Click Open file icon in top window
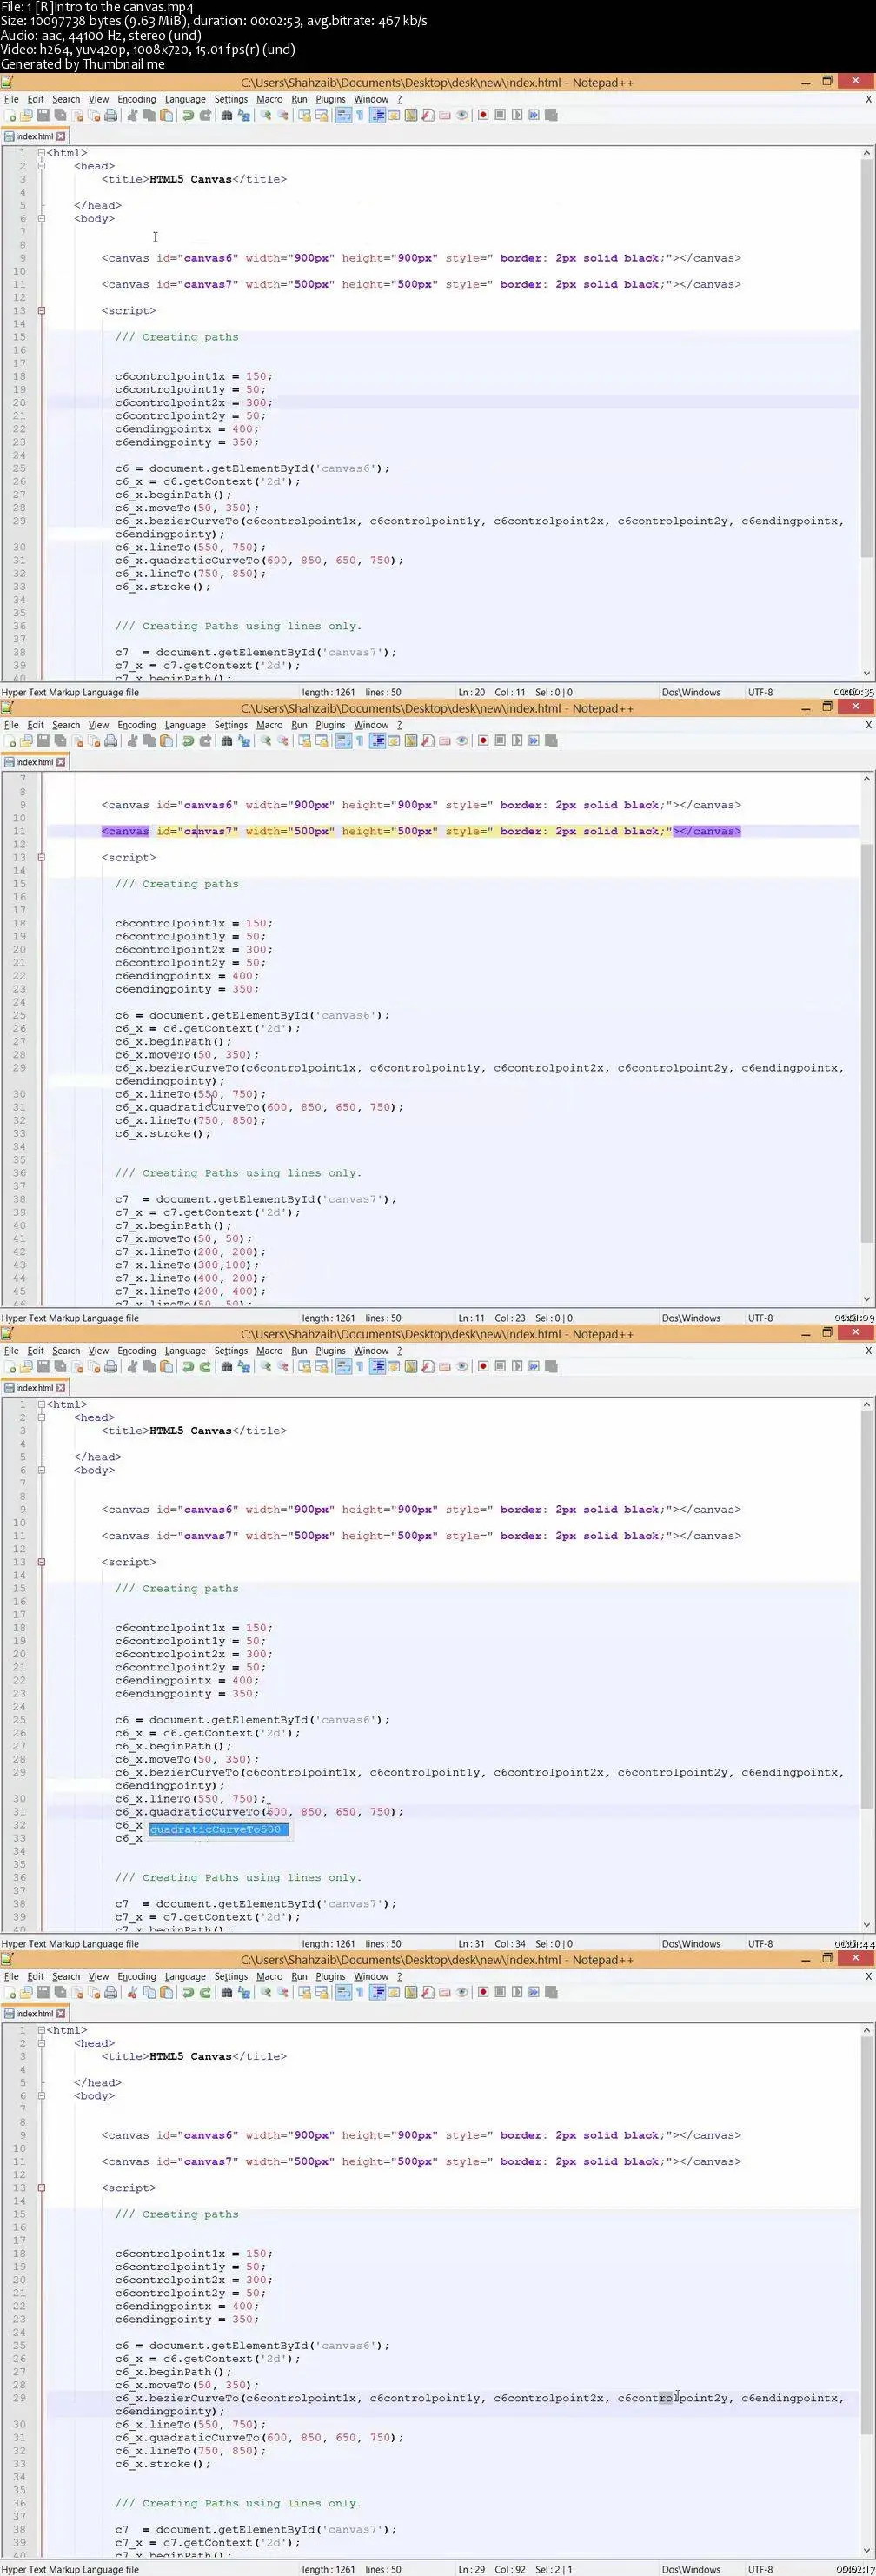The width and height of the screenshot is (876, 2576). click(25, 115)
